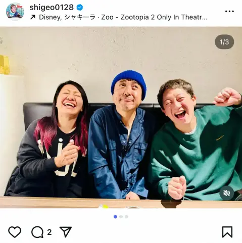242x243 pixels.
Task: Open shigeo0128 profile picture avatar
Action: [15, 11]
